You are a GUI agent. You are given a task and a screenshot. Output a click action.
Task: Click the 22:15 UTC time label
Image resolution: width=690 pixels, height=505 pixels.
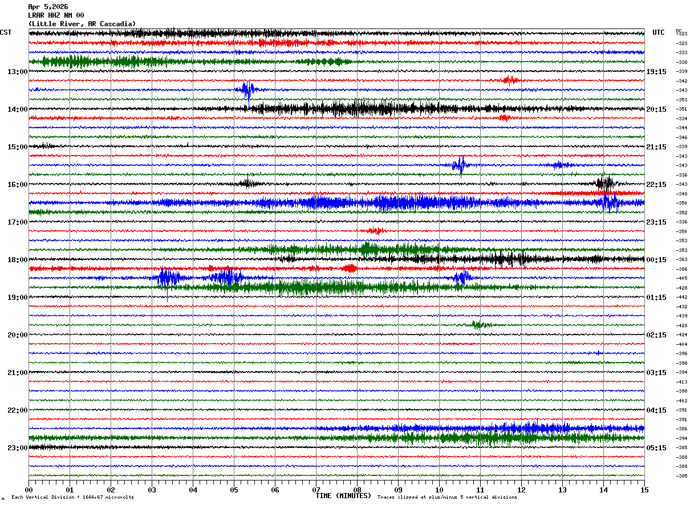coord(656,184)
